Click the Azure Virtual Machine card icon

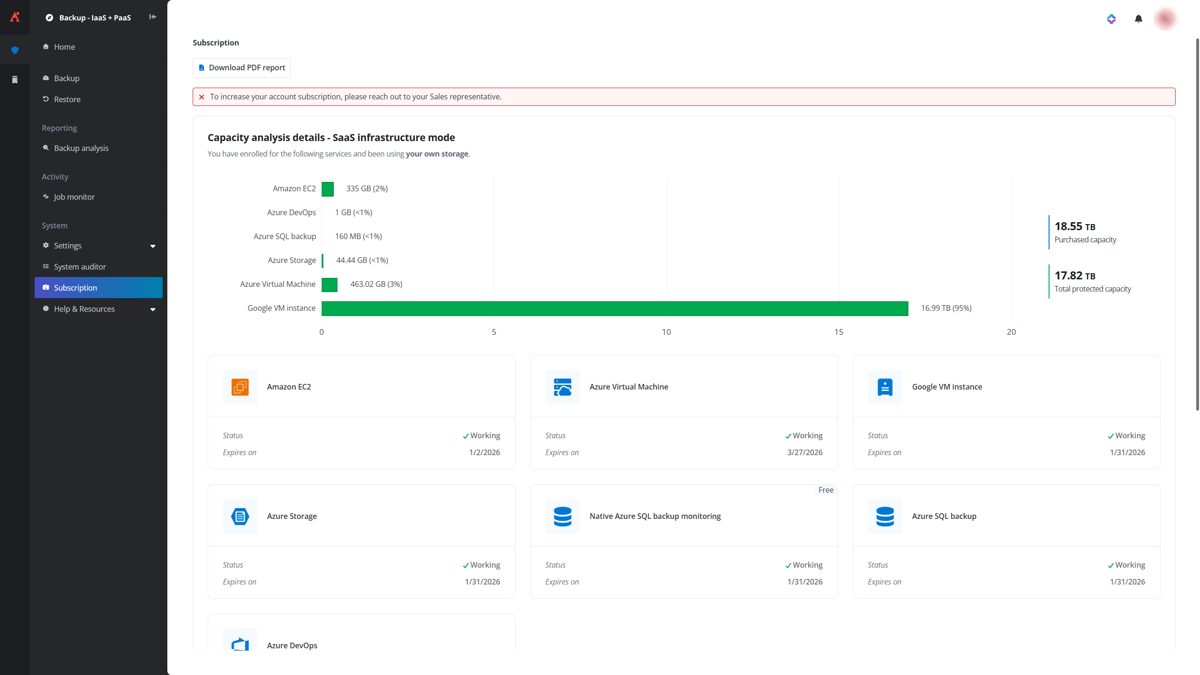(562, 387)
